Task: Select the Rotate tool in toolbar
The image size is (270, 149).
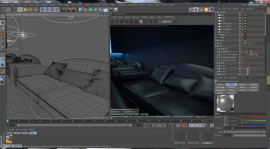Action: coord(30,10)
